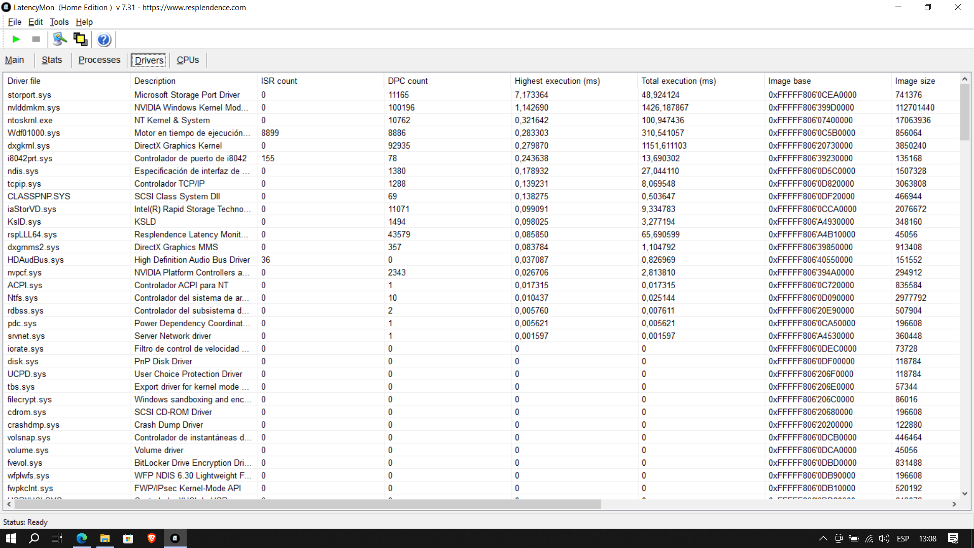Sort by the DPC count column header
Image resolution: width=974 pixels, height=548 pixels.
click(x=408, y=81)
